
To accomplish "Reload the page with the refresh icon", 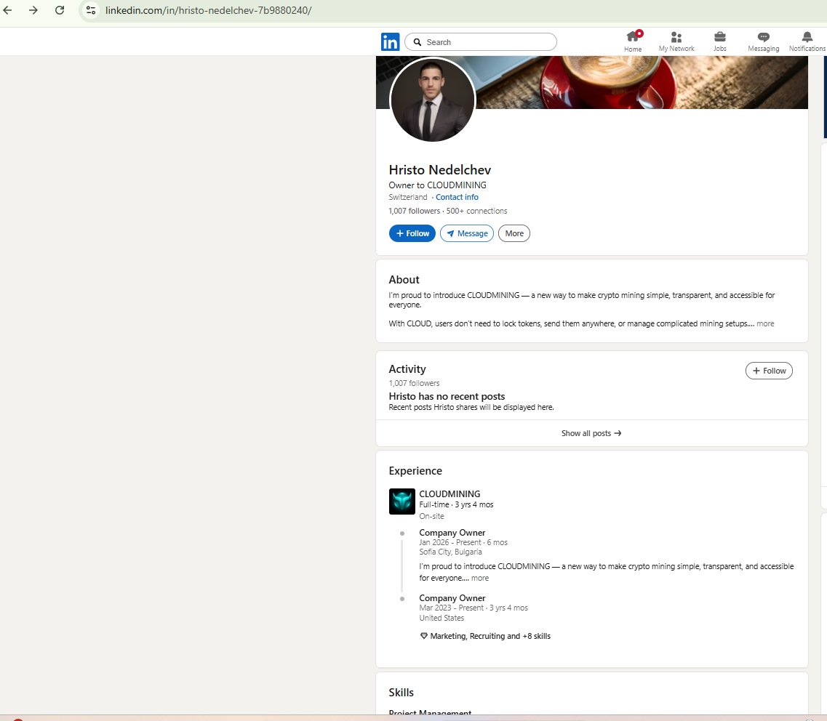I will point(60,10).
